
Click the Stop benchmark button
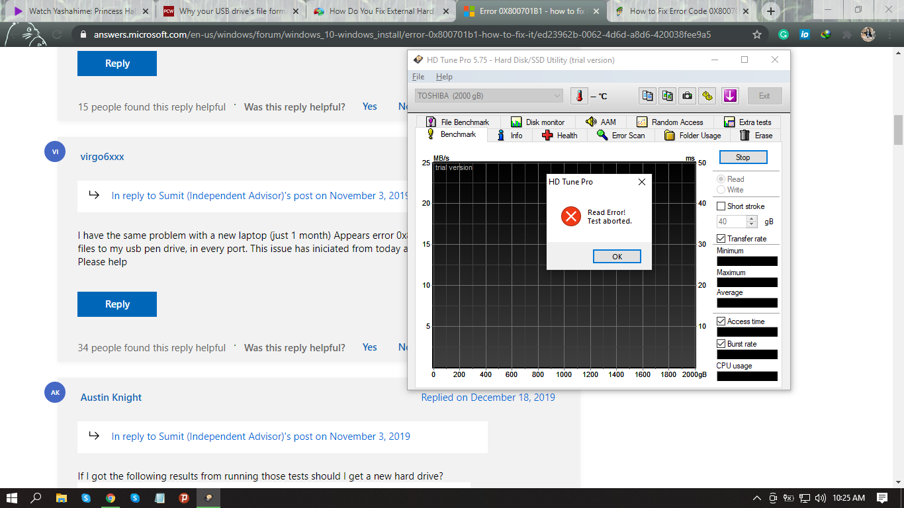coord(743,157)
